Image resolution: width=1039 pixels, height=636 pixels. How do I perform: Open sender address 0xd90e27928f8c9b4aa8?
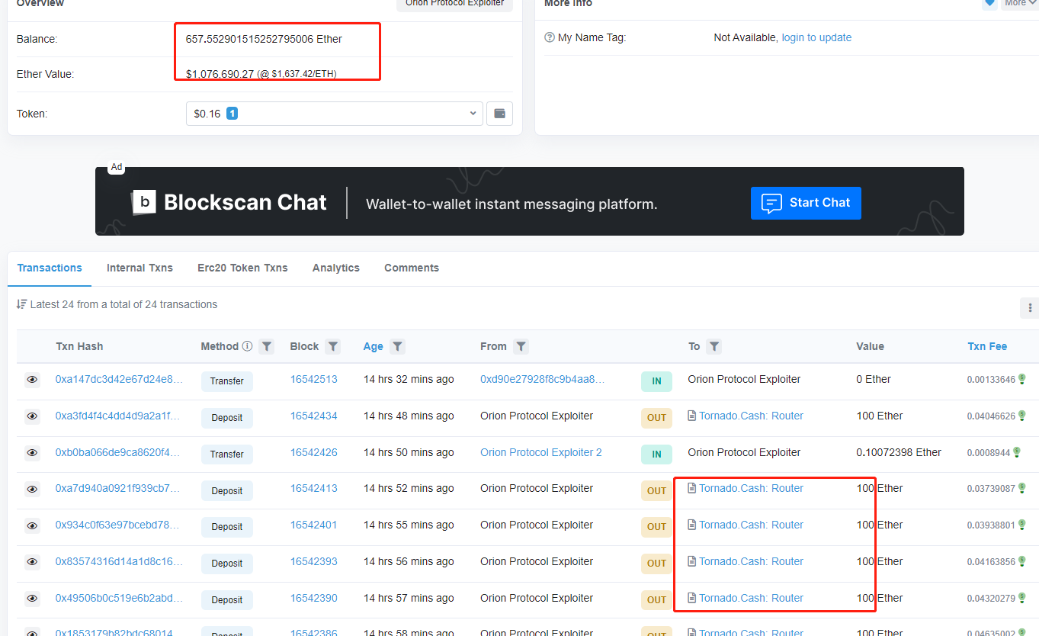point(542,379)
